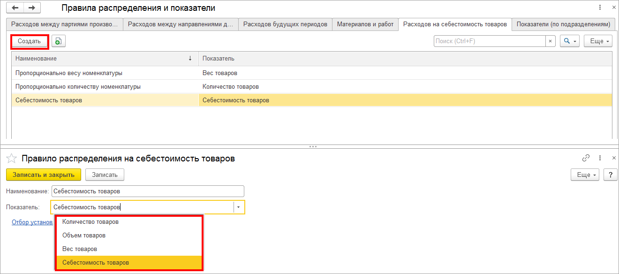Viewport: 619px width, 274px height.
Task: Open the Показатель dropdown arrow
Action: point(239,207)
